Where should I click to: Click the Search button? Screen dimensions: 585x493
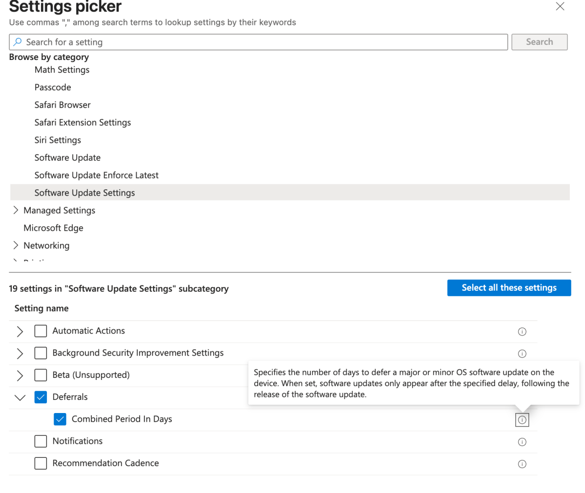(539, 42)
